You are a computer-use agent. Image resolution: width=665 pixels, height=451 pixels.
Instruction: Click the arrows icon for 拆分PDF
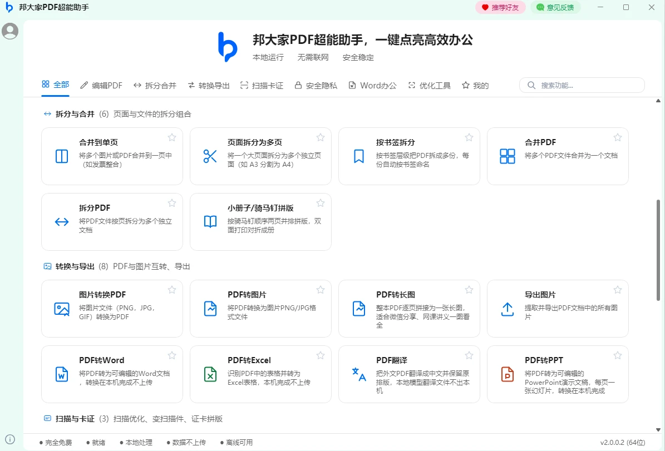[x=62, y=222]
